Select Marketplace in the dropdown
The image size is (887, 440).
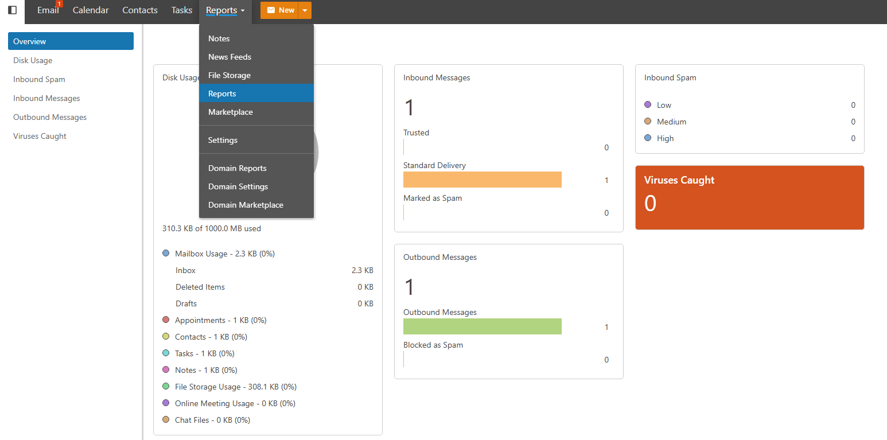pyautogui.click(x=231, y=112)
